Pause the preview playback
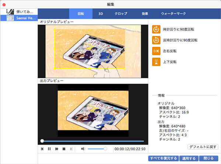The image size is (221, 164). 49,149
